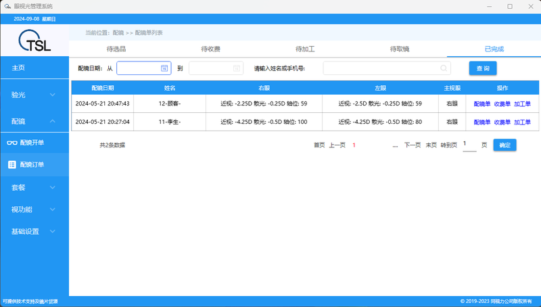Click the 左眼 column header

[380, 88]
